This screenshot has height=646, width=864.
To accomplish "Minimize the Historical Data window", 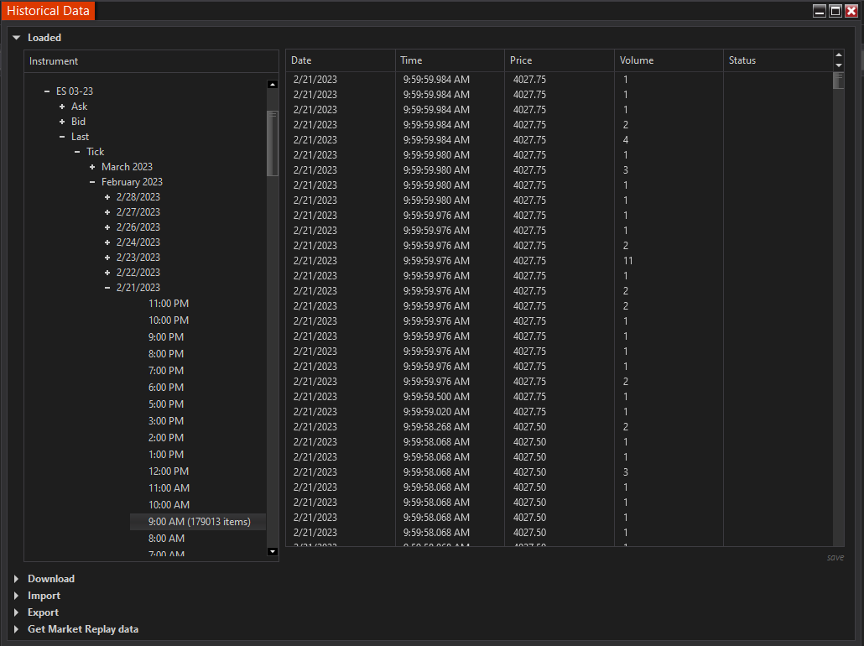I will [820, 11].
